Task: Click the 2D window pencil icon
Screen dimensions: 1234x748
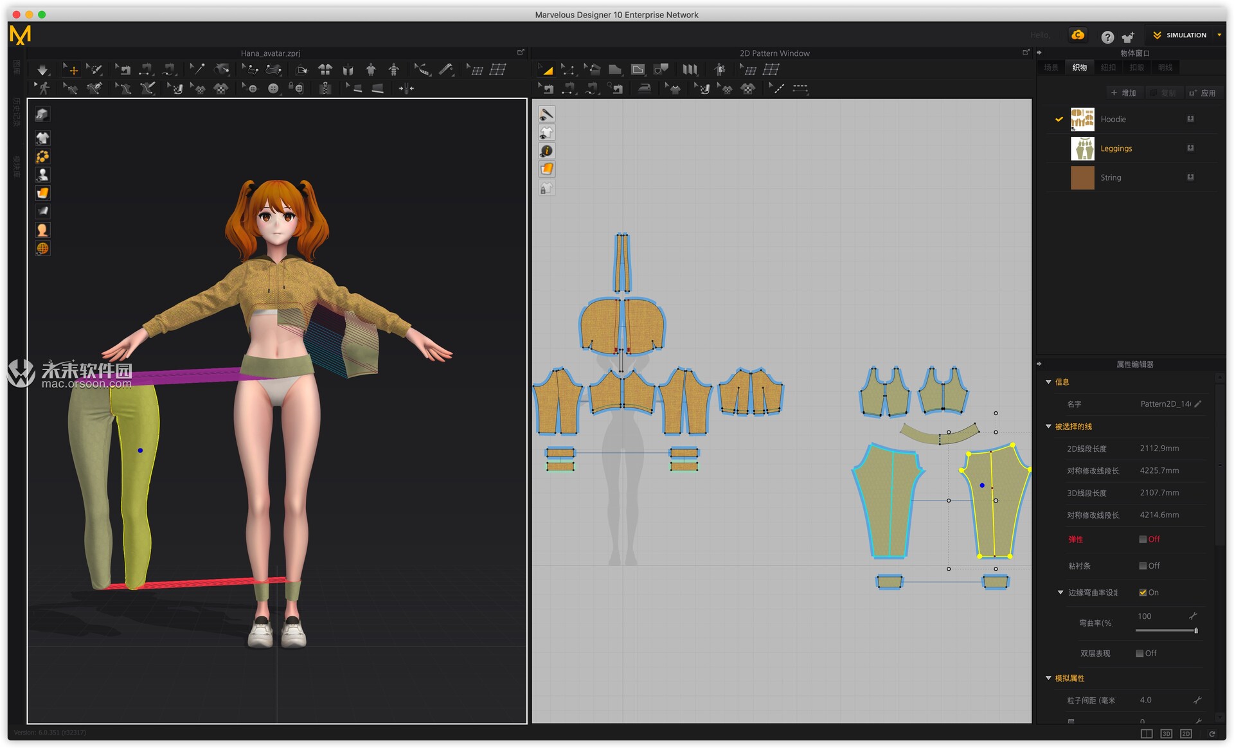Action: [x=546, y=114]
